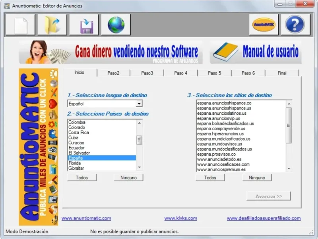The image size is (318, 239).
Task: Switch to the Paso2 tab
Action: [113, 73]
